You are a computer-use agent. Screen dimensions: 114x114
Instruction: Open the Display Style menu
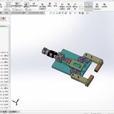tap(70, 13)
